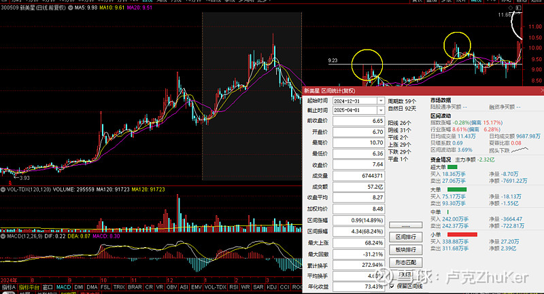Expand the VOL-TDX indicator settings arrow icon

3,189
